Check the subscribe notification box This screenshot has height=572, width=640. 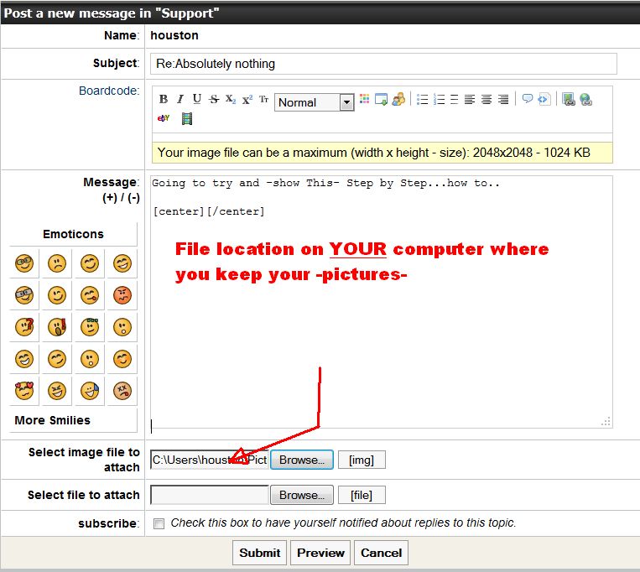click(x=159, y=523)
